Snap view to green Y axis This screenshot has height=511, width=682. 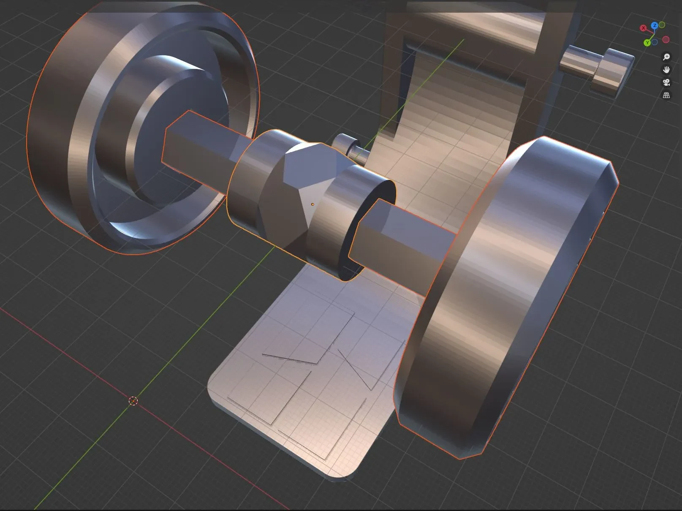pyautogui.click(x=647, y=43)
